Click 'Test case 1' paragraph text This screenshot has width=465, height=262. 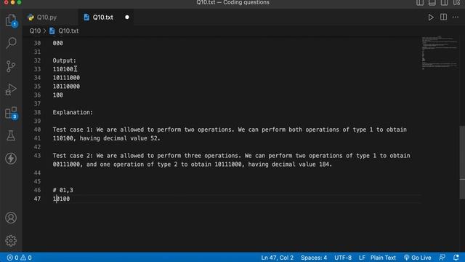[x=230, y=134]
